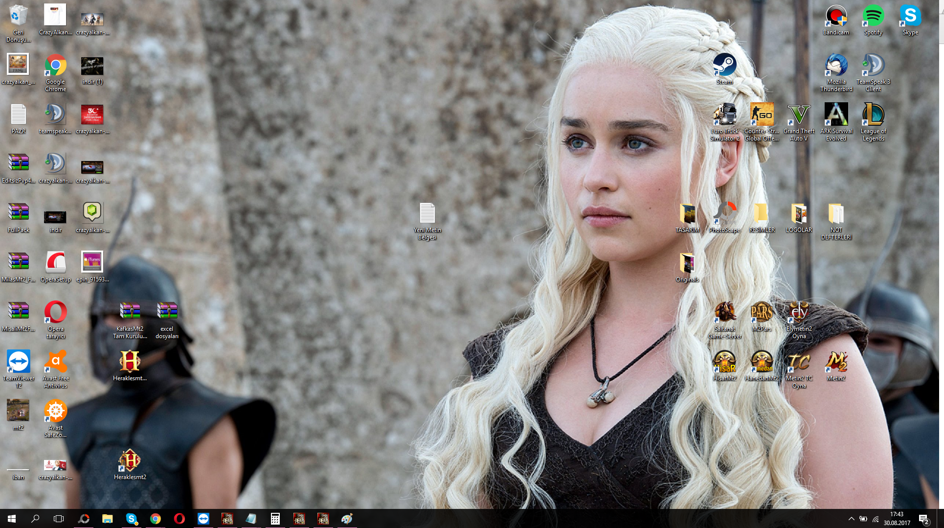Launch Steam from the desktop

tap(724, 69)
